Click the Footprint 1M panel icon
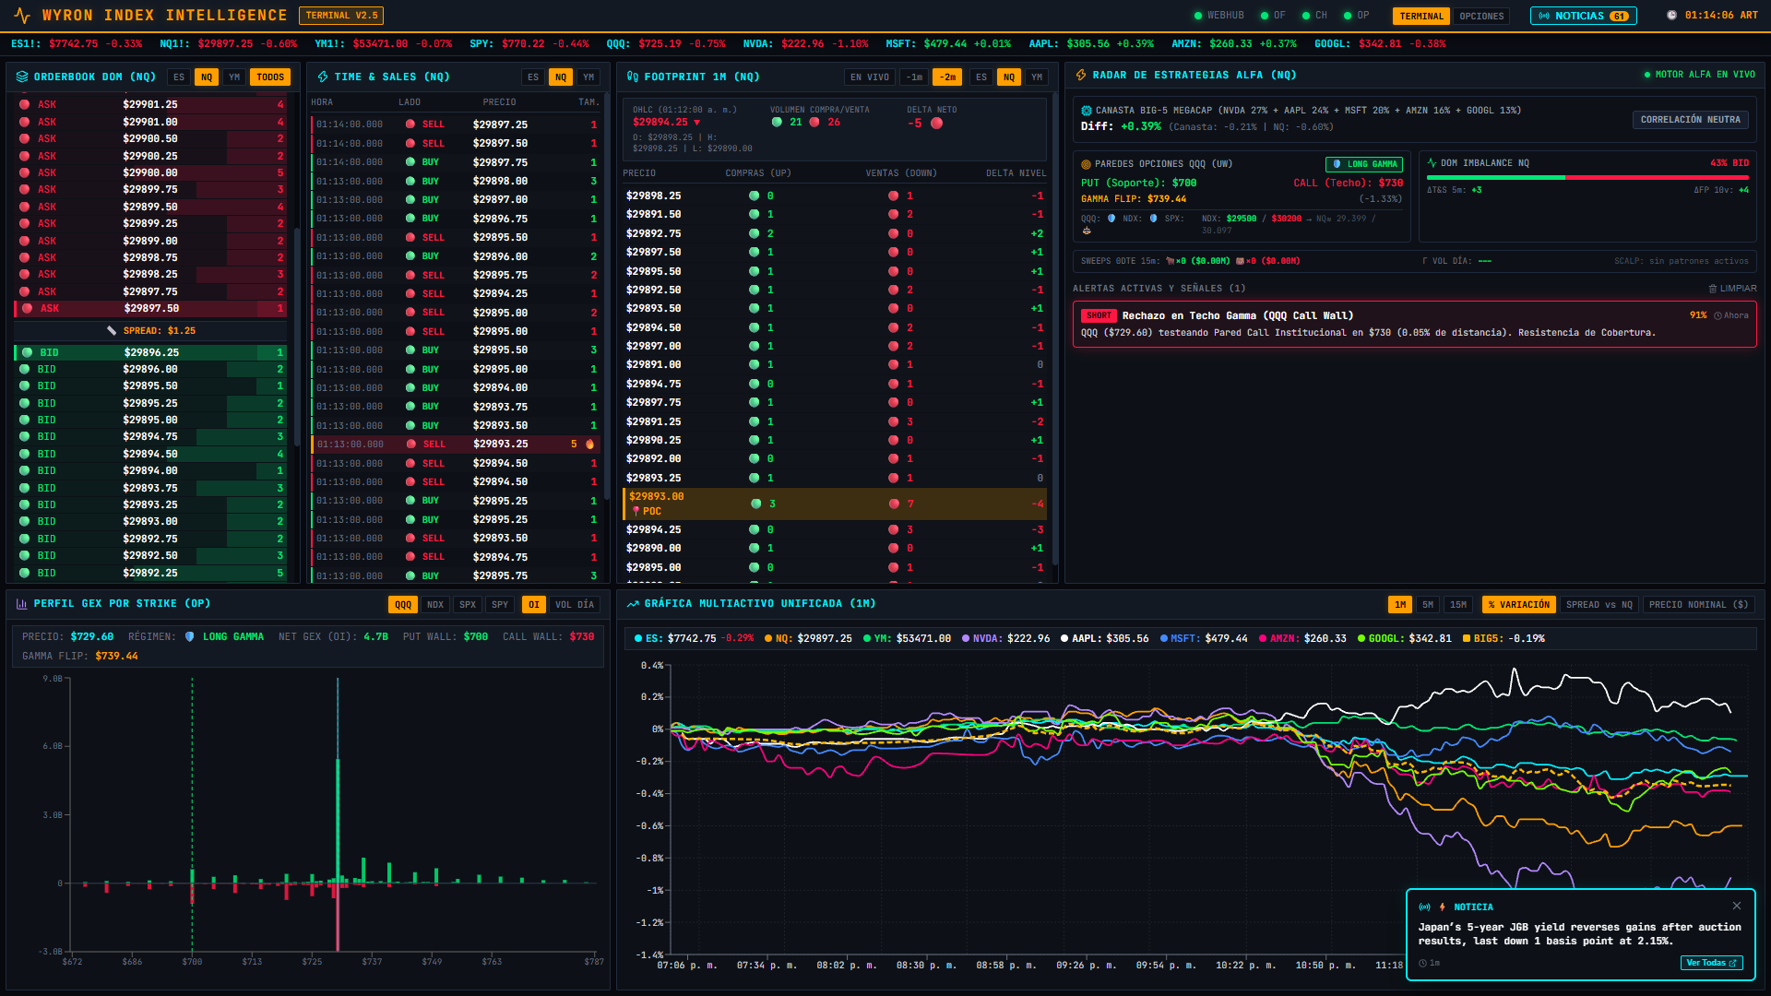Image resolution: width=1771 pixels, height=996 pixels. tap(633, 77)
